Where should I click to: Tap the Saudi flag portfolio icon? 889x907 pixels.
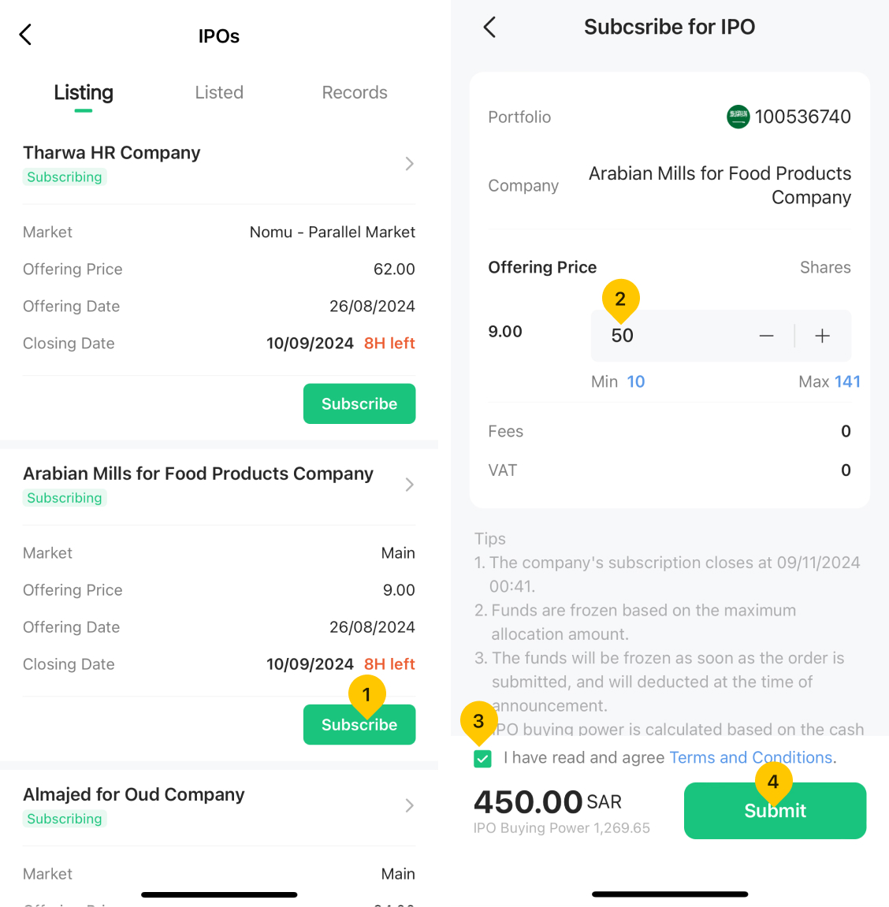coord(738,117)
